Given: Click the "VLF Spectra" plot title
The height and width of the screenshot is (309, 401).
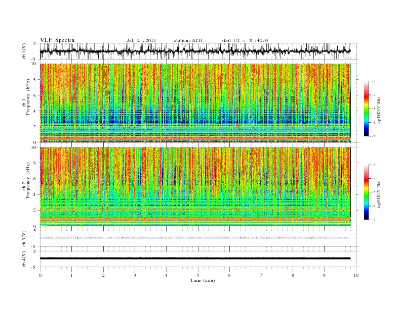Looking at the screenshot, I should [x=57, y=40].
